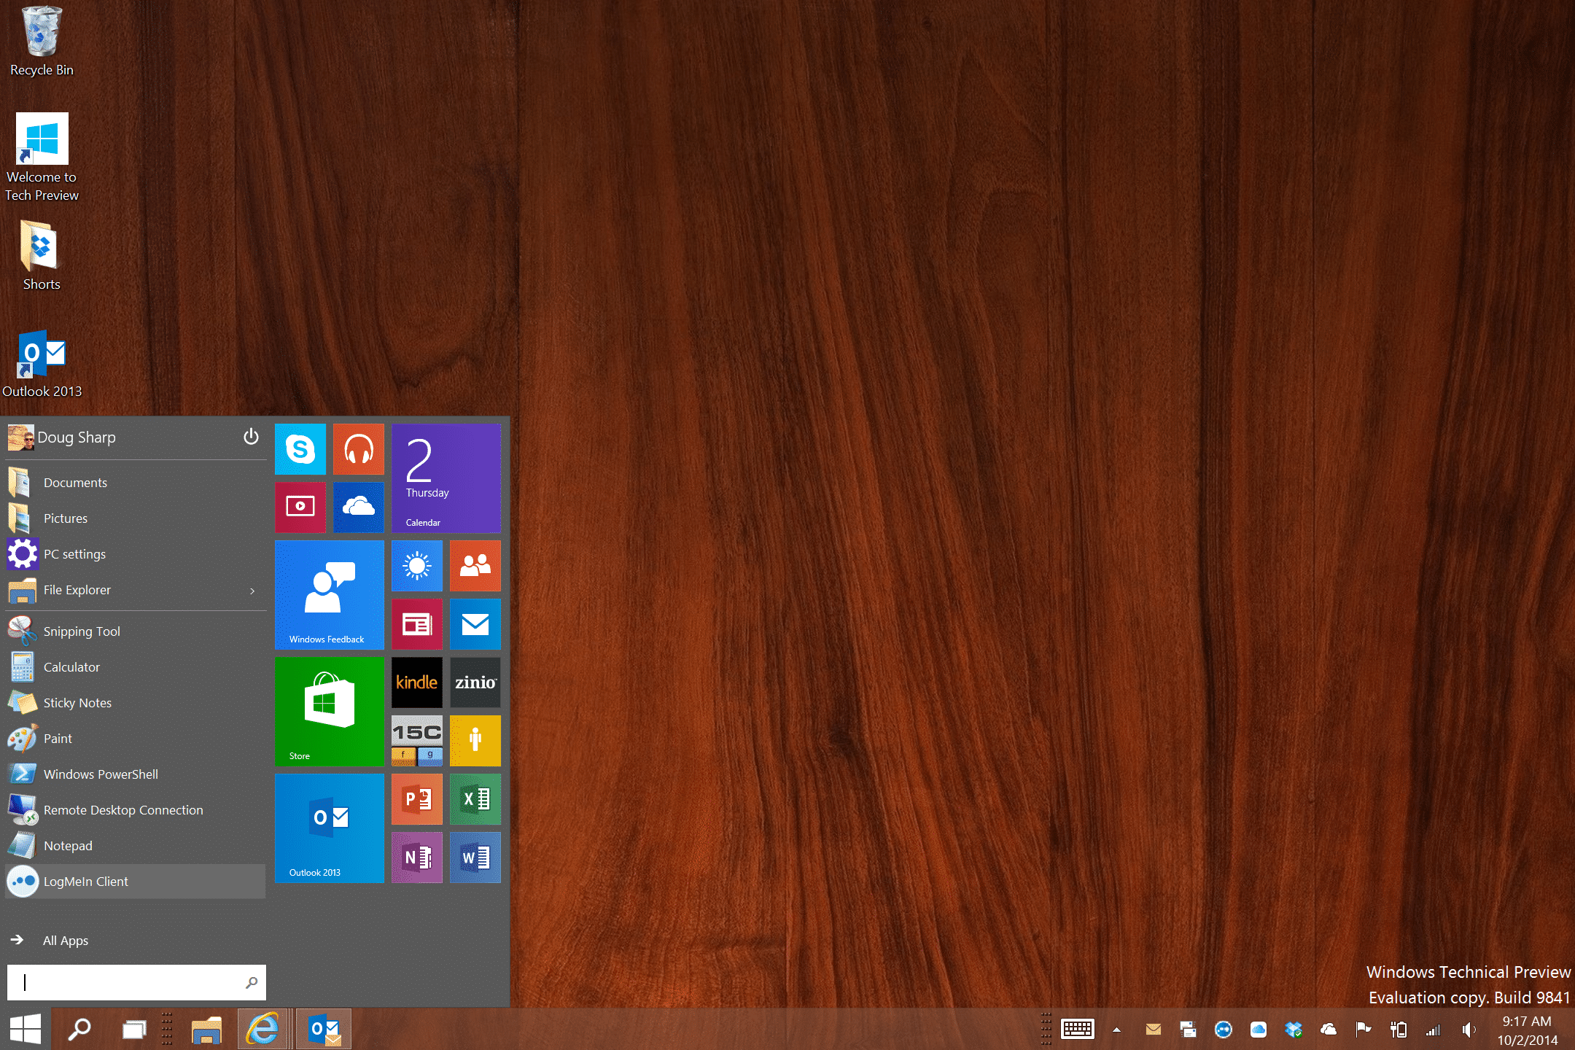This screenshot has width=1575, height=1050.
Task: Expand the File Explorer jump list arrow
Action: click(x=252, y=591)
